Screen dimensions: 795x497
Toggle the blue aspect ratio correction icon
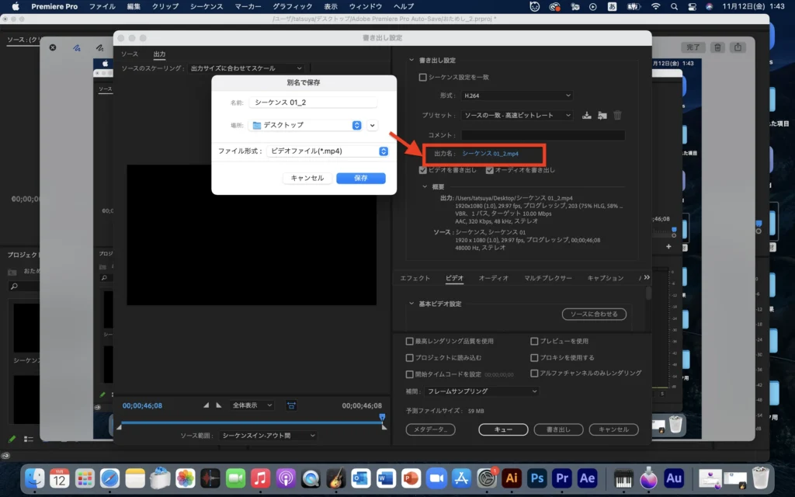(291, 405)
